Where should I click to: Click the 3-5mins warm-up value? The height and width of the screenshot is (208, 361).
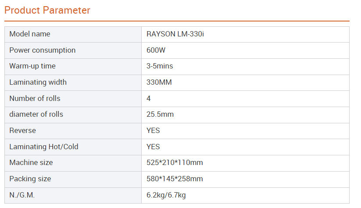pyautogui.click(x=160, y=66)
